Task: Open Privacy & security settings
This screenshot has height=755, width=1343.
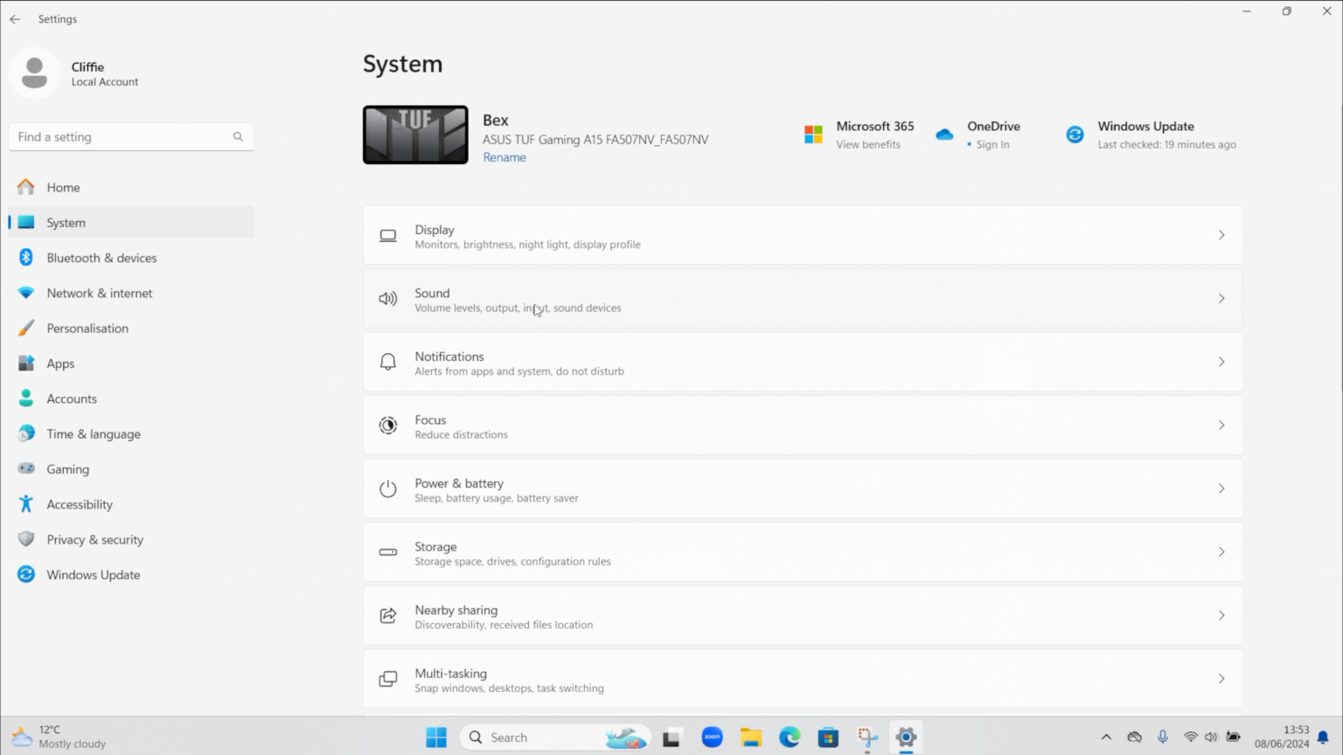Action: point(94,539)
